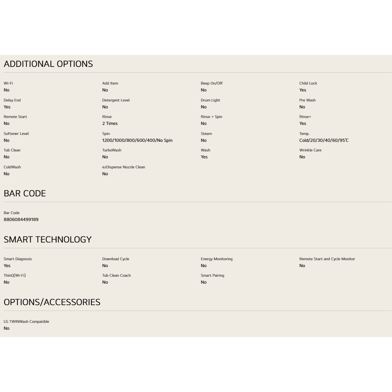Click the Smart Pairing label
The image size is (392, 392).
[213, 276]
